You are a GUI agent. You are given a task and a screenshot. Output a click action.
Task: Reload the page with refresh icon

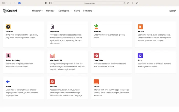(124, 3)
